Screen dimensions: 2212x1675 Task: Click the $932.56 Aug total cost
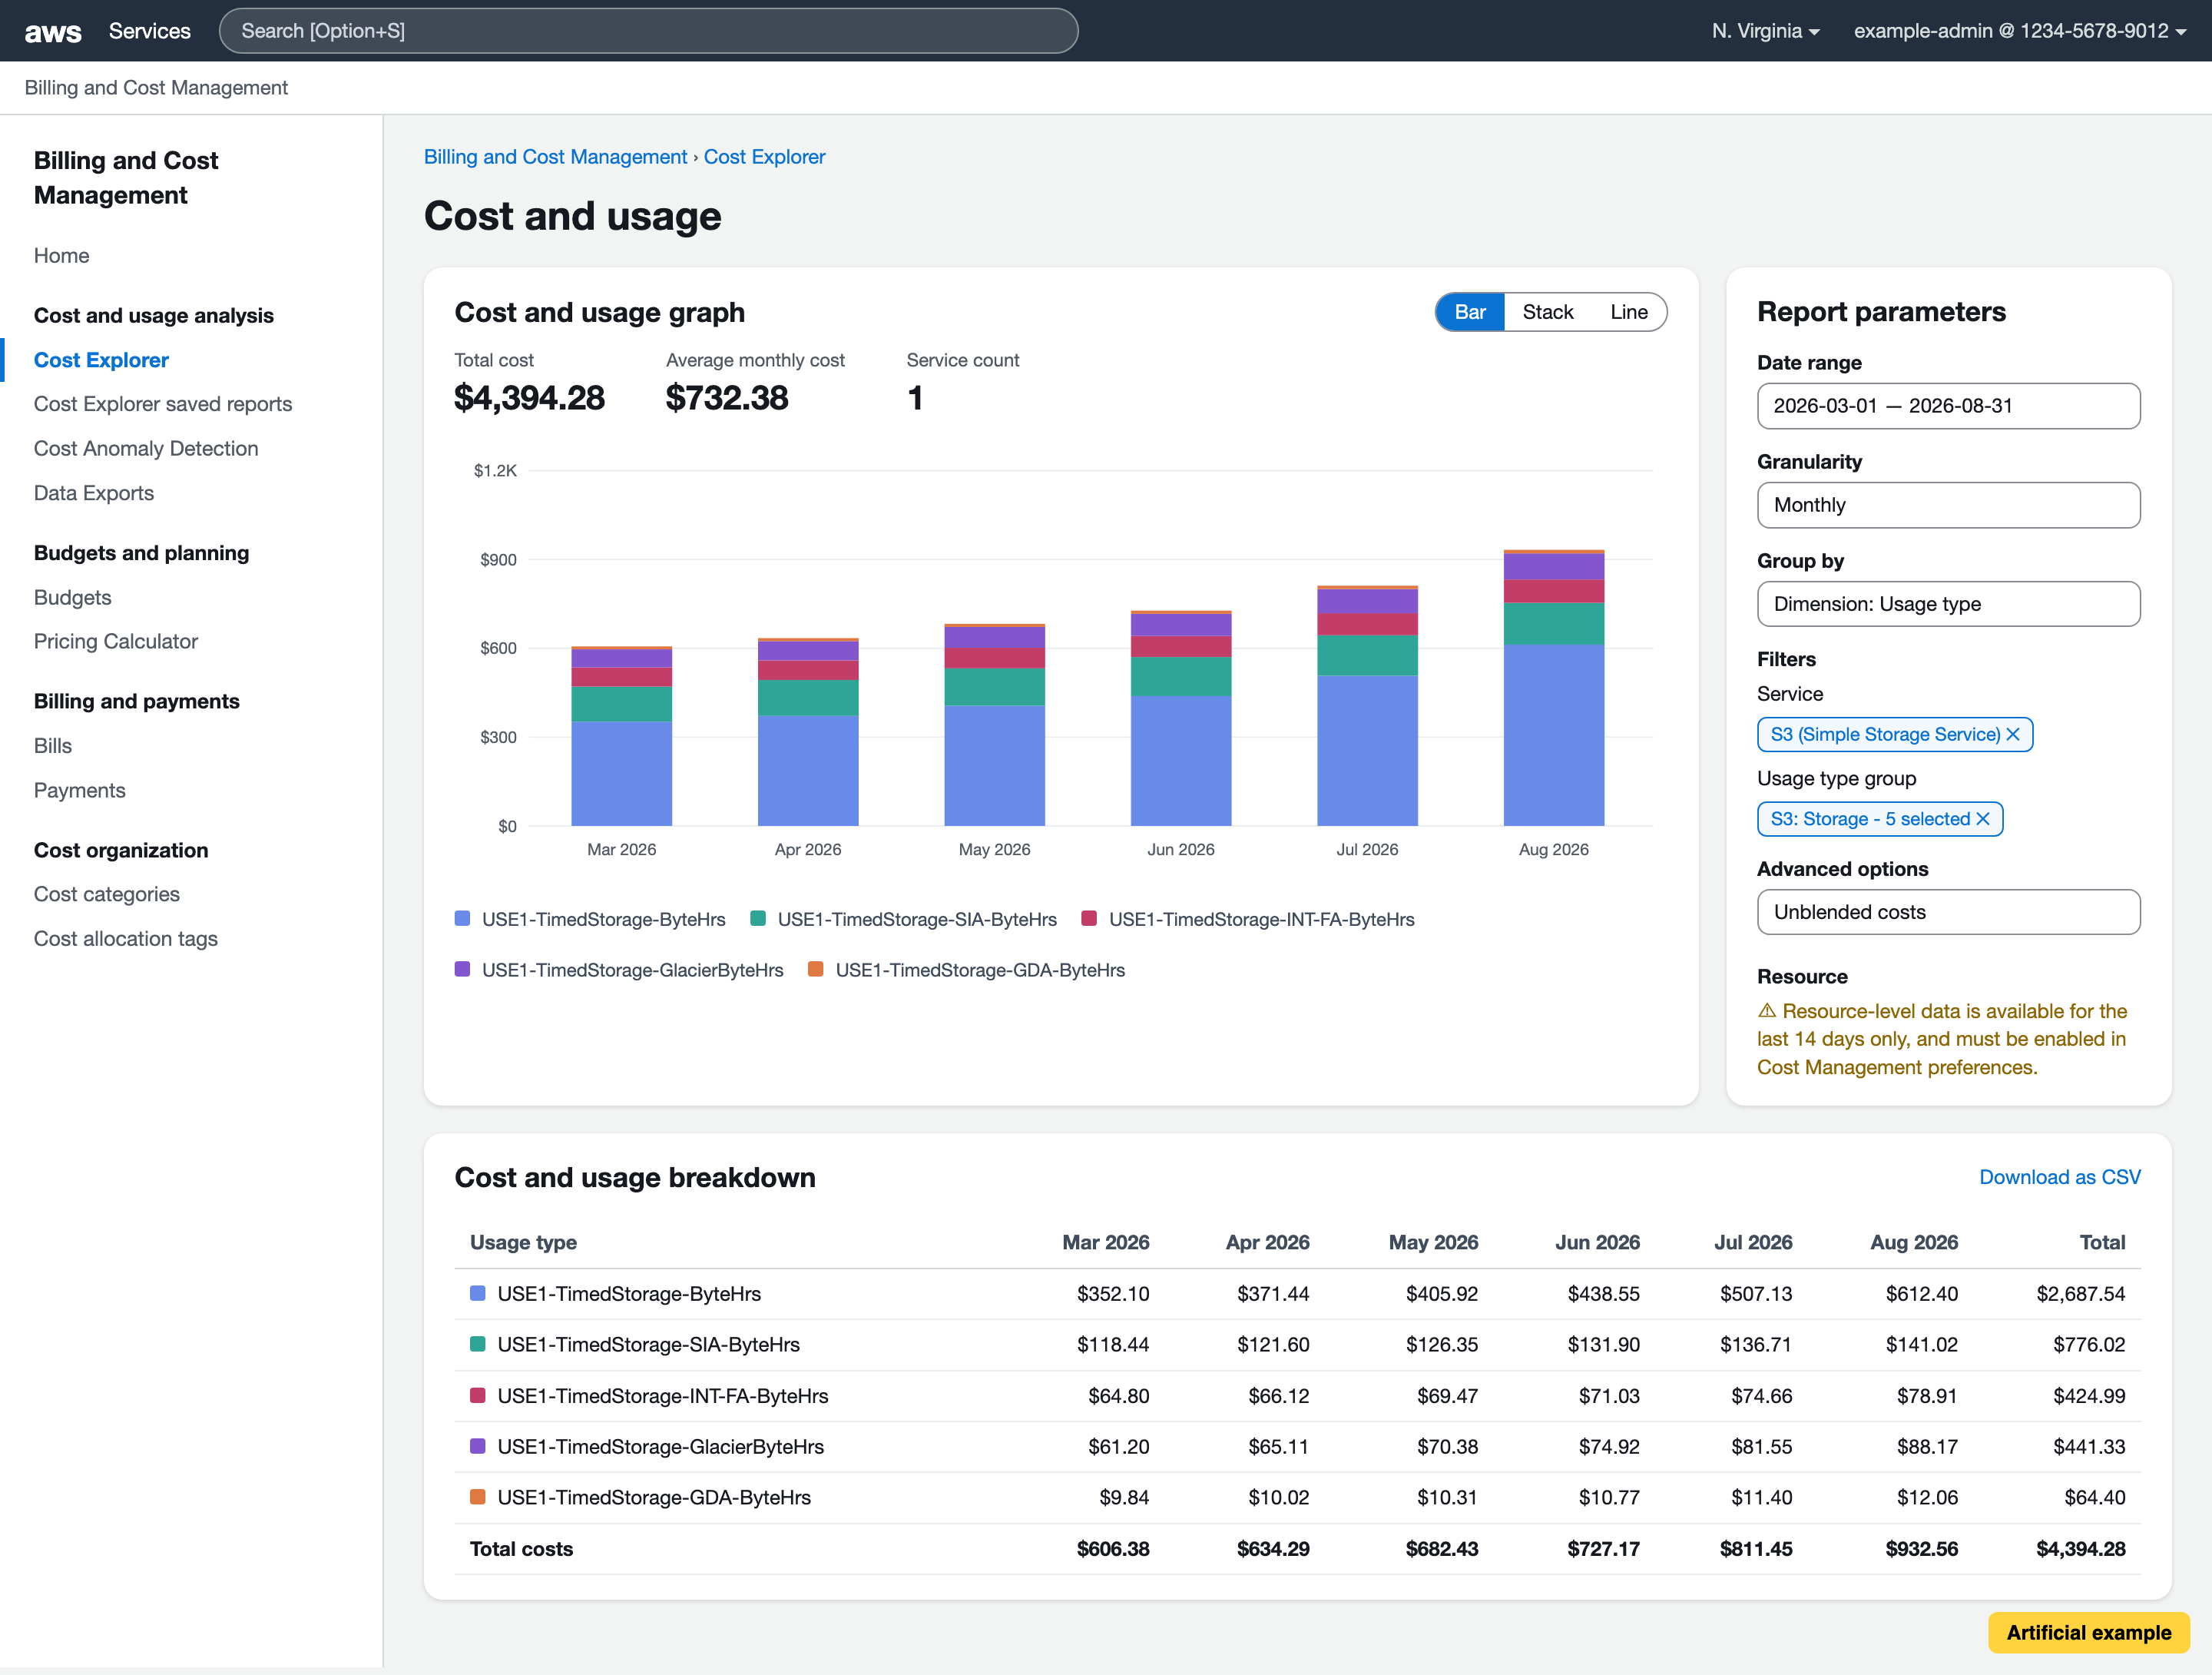coord(1922,1549)
